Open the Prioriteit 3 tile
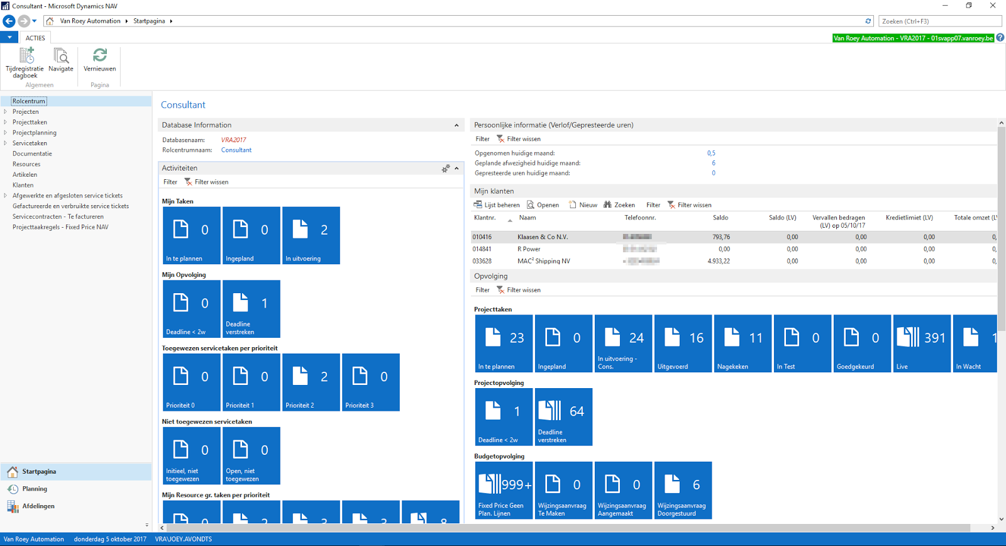The height and width of the screenshot is (546, 1006). [x=371, y=382]
